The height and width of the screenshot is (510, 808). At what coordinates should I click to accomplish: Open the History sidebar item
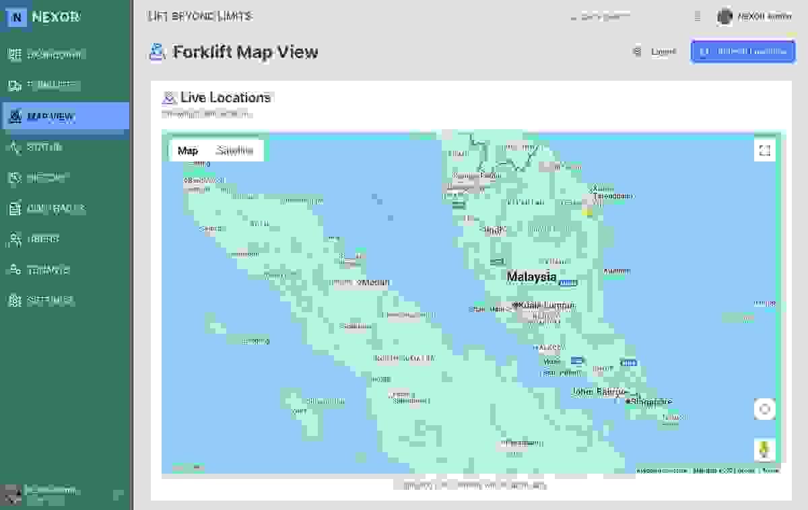click(65, 178)
